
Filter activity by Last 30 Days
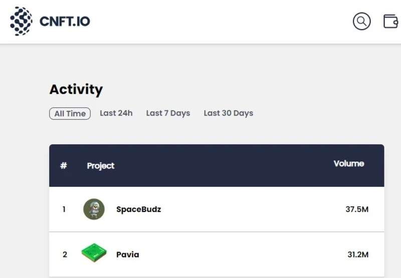coord(228,113)
